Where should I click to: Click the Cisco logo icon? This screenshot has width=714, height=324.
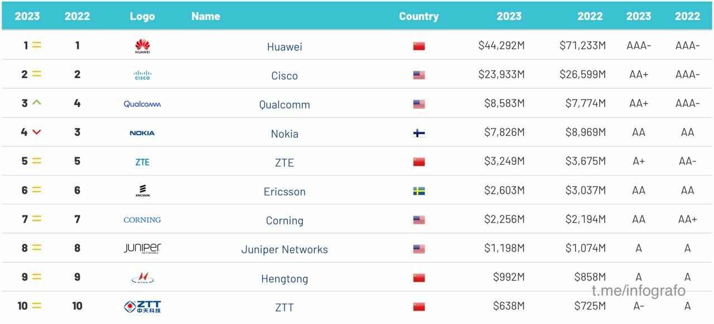(x=142, y=75)
